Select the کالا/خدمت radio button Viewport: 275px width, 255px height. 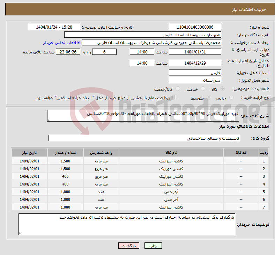click(178, 89)
